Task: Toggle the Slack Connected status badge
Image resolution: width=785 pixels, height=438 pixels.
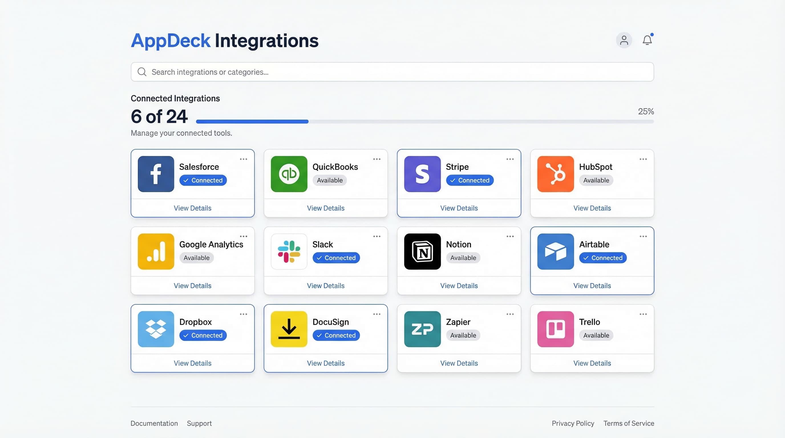Action: 336,258
